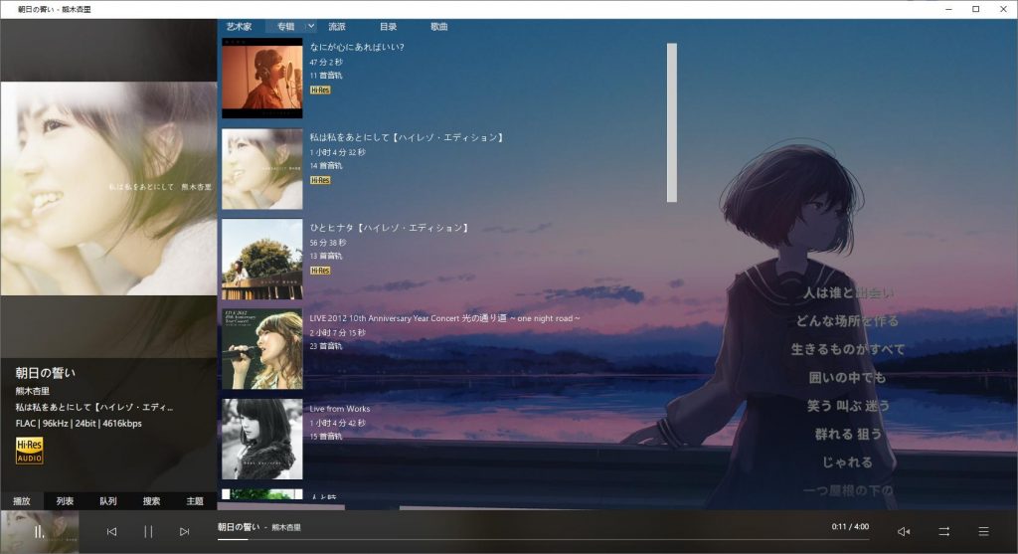Click the lyric line どんな場所を作る
Viewport: 1018px width, 554px height.
click(x=848, y=321)
